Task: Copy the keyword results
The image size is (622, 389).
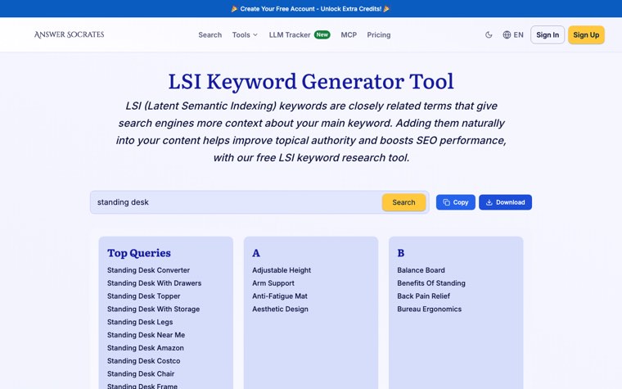Action: (x=455, y=202)
